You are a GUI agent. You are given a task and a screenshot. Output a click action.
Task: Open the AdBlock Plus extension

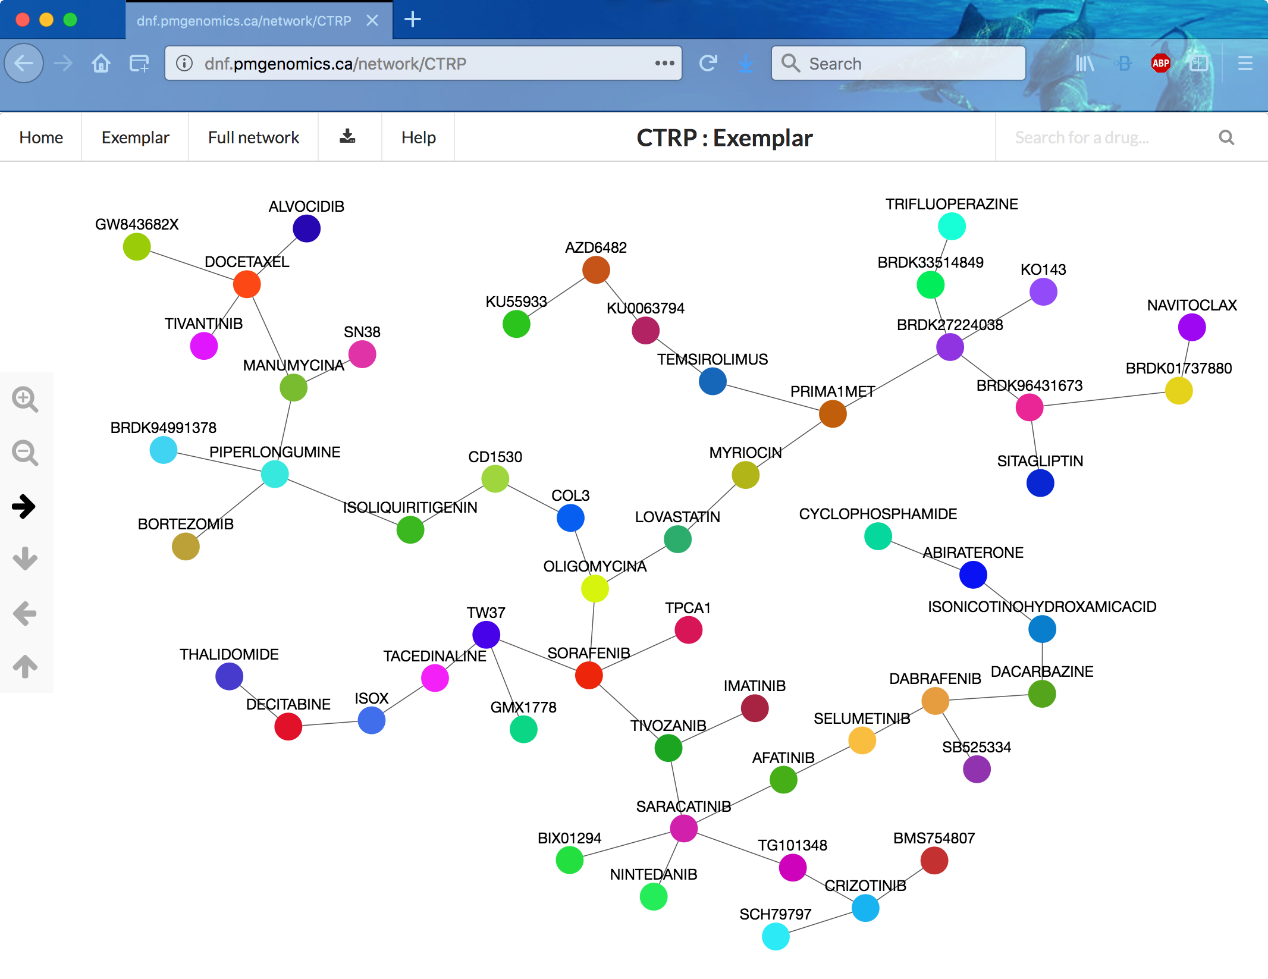coord(1160,63)
